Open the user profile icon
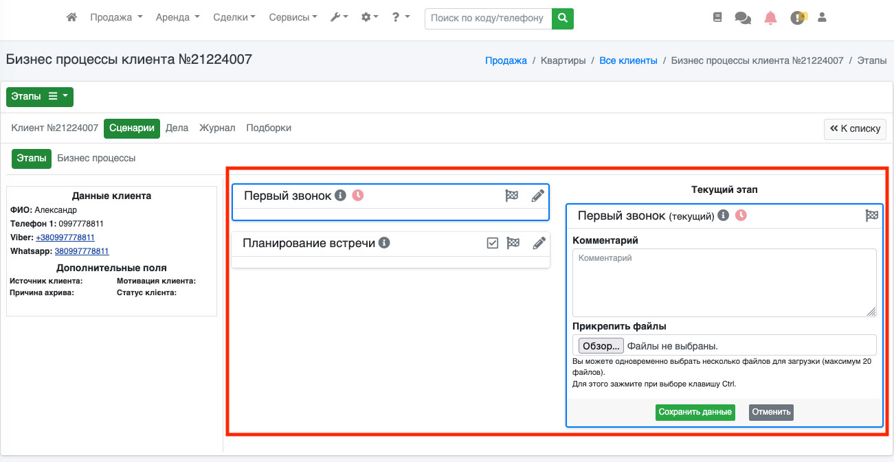 (822, 18)
